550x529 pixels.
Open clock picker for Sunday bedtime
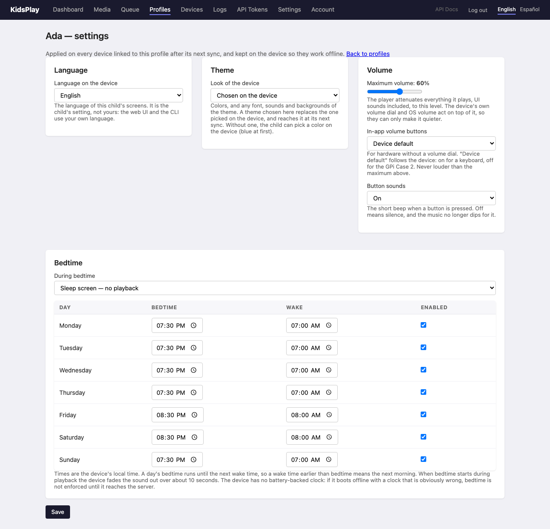click(x=194, y=460)
